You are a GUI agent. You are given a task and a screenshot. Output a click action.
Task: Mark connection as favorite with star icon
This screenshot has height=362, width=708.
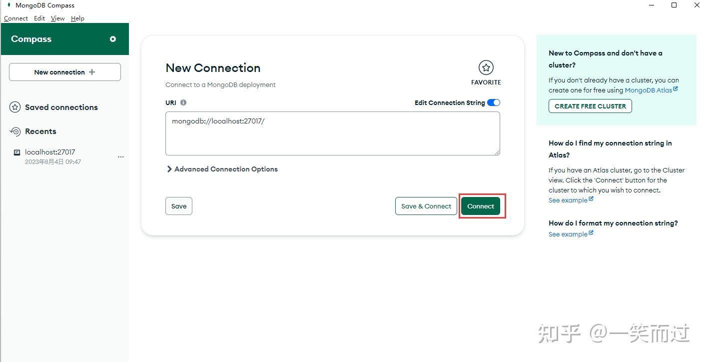pyautogui.click(x=486, y=66)
